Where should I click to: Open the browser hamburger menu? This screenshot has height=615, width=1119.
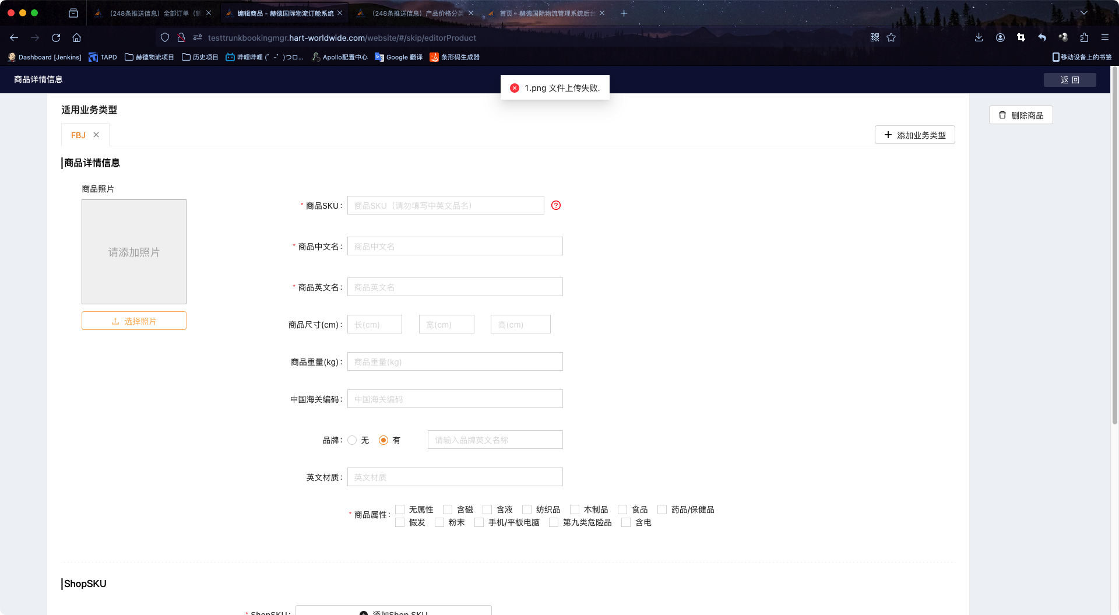tap(1104, 38)
